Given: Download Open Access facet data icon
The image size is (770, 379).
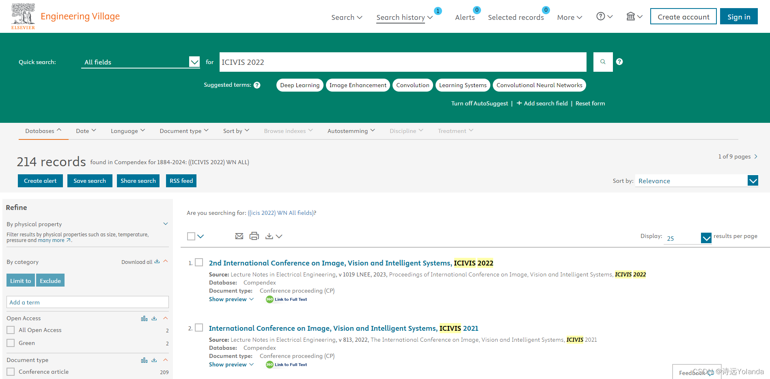Looking at the screenshot, I should pyautogui.click(x=154, y=319).
